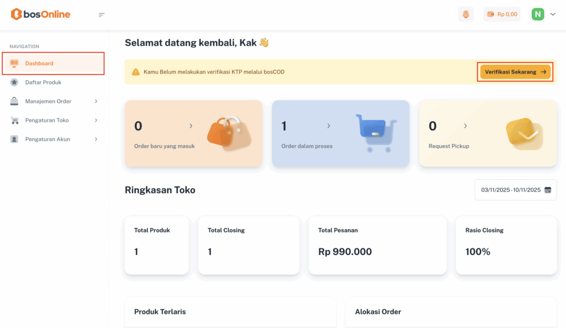Expand the Pengaturan Toko submenu
The width and height of the screenshot is (566, 328).
(96, 120)
